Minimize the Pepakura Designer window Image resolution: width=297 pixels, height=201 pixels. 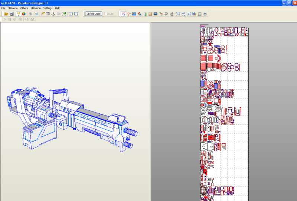click(x=284, y=3)
